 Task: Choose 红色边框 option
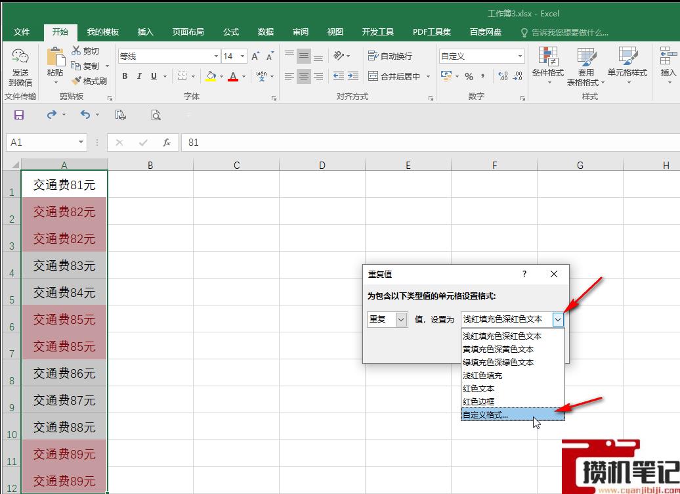513,401
